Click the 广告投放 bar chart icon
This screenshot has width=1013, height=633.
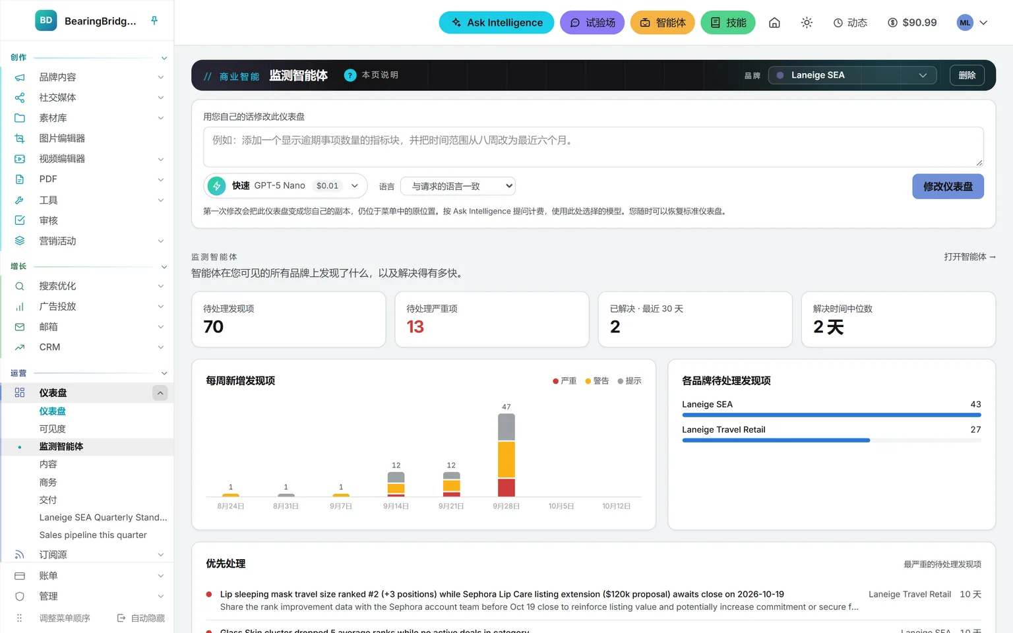click(x=20, y=307)
